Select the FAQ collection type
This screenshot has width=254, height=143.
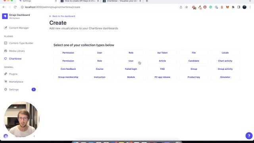tap(162, 69)
